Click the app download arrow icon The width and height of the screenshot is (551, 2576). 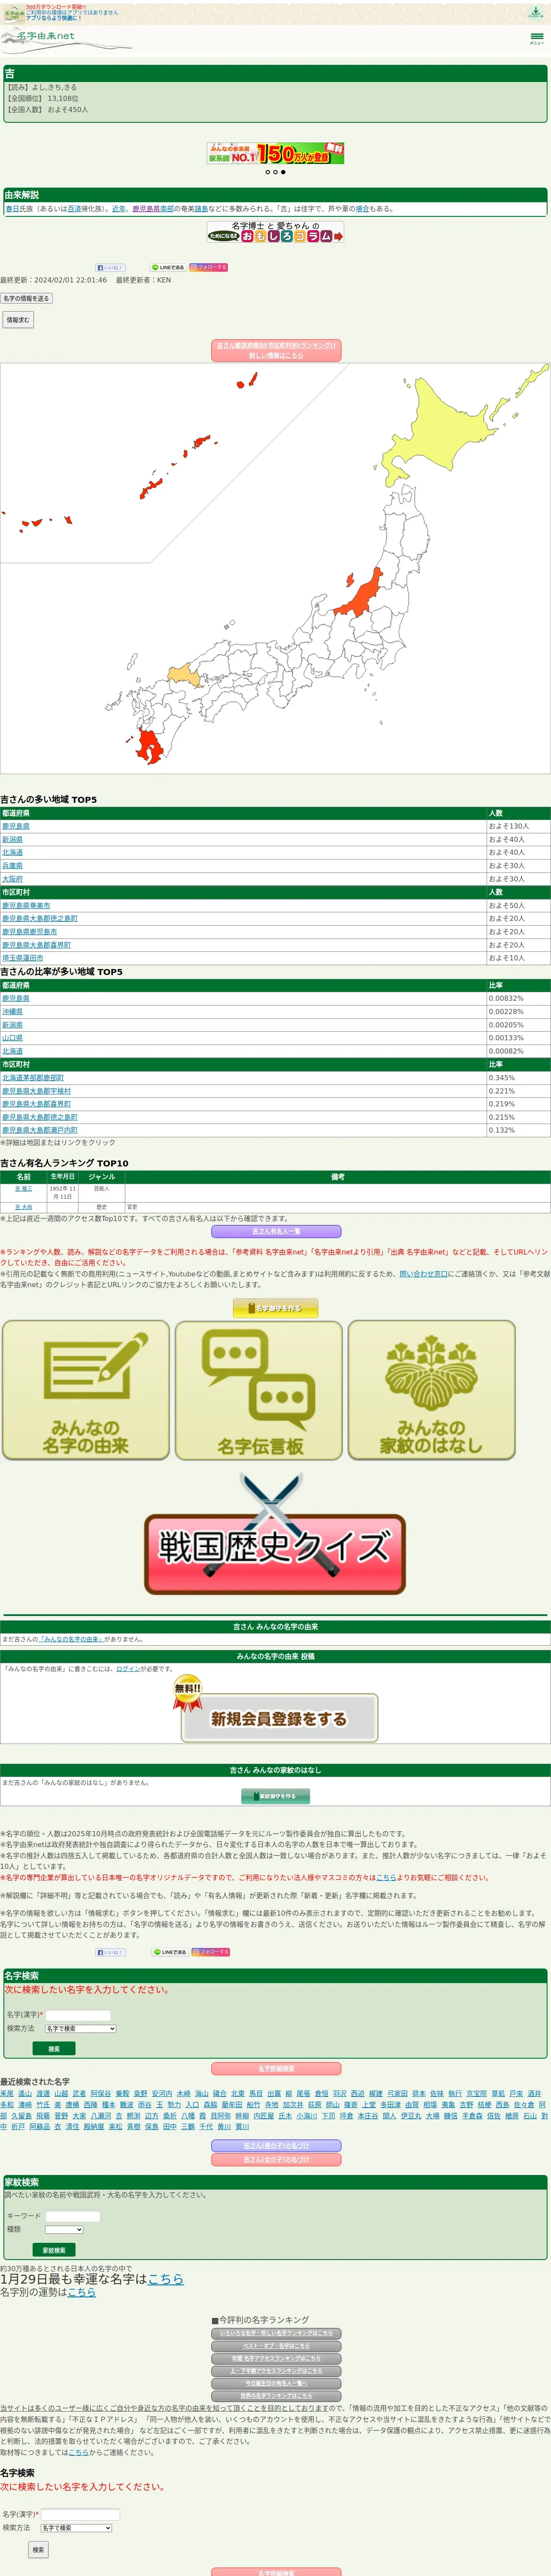(x=536, y=12)
